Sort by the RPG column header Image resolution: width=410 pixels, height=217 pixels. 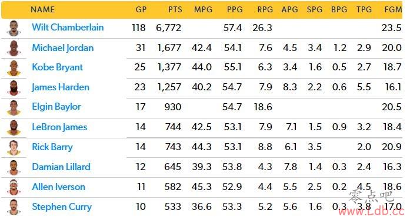click(x=265, y=9)
